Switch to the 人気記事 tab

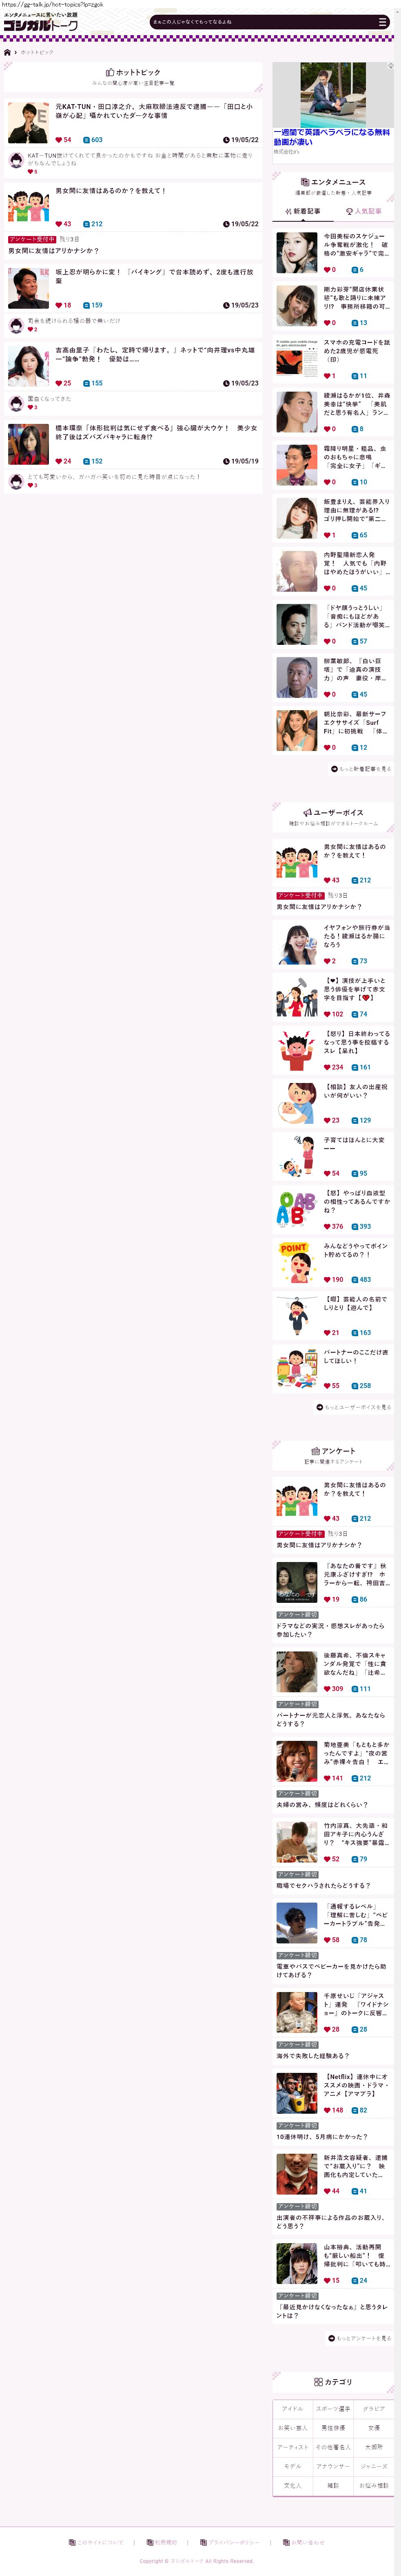363,212
